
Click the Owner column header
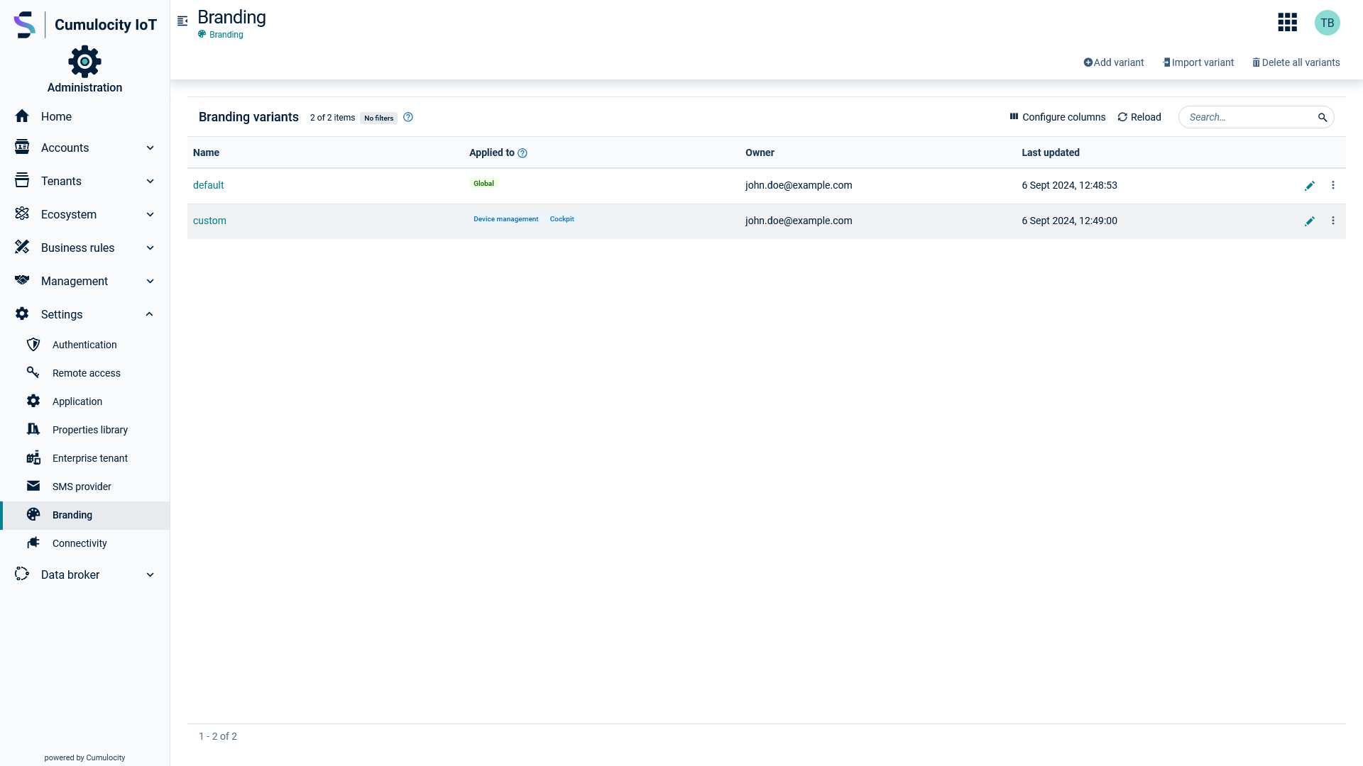760,152
